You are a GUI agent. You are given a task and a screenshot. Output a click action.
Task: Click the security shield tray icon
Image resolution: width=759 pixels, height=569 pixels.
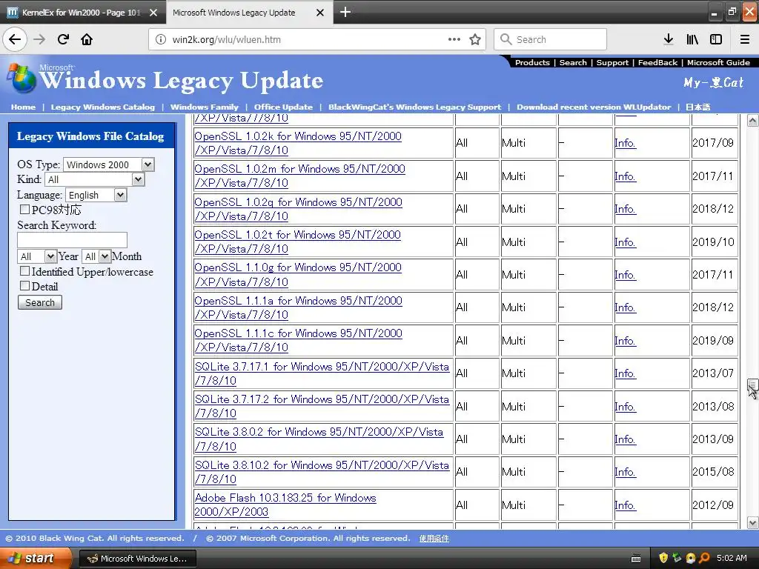pos(663,558)
